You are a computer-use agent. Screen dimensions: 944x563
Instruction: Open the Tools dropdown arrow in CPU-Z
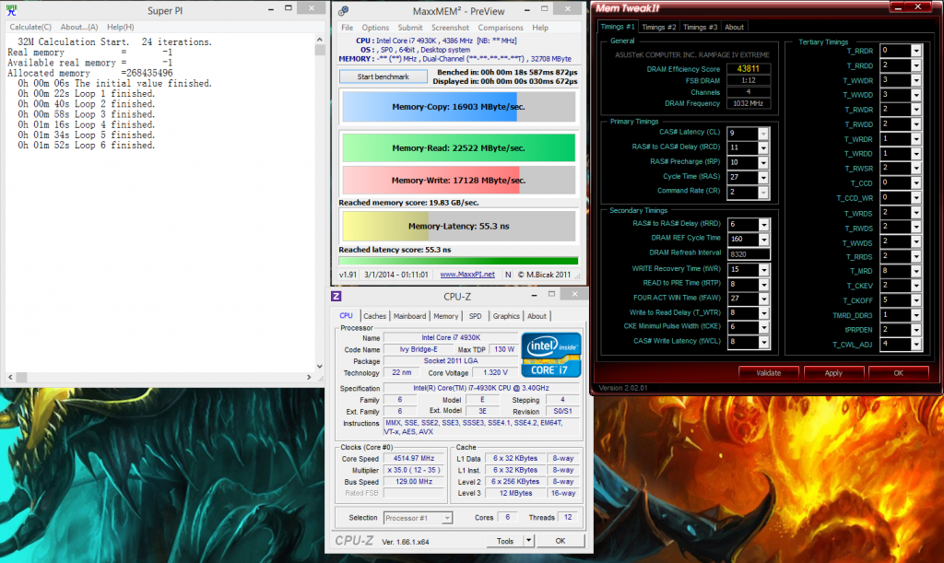pos(530,541)
